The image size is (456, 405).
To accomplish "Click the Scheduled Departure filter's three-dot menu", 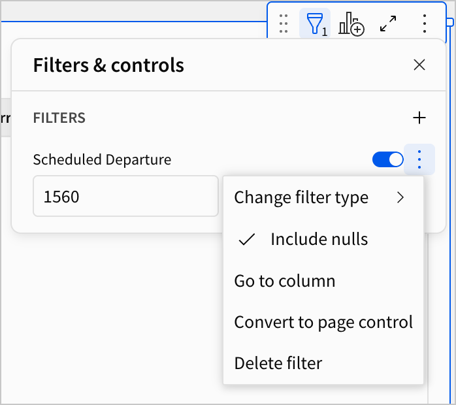I will point(419,159).
